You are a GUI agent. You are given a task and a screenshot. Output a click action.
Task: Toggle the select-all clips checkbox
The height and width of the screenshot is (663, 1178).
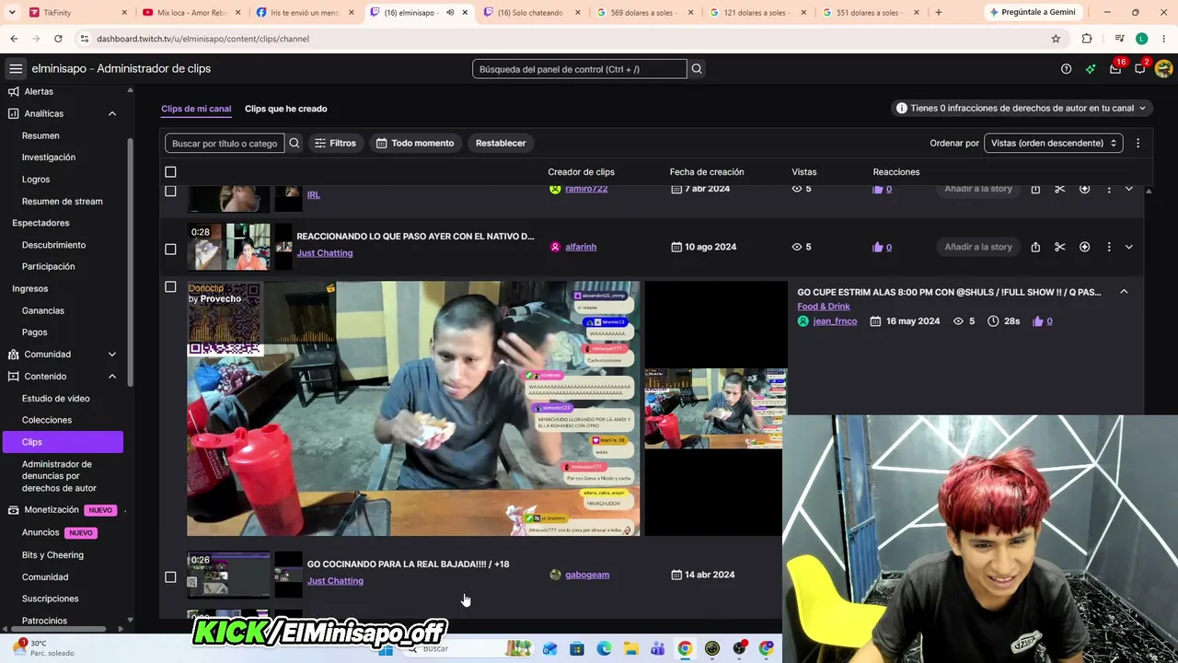[x=170, y=172]
